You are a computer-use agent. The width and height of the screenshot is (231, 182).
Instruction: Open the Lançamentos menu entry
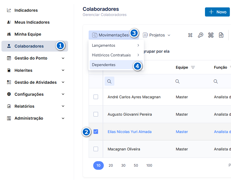coord(116,45)
